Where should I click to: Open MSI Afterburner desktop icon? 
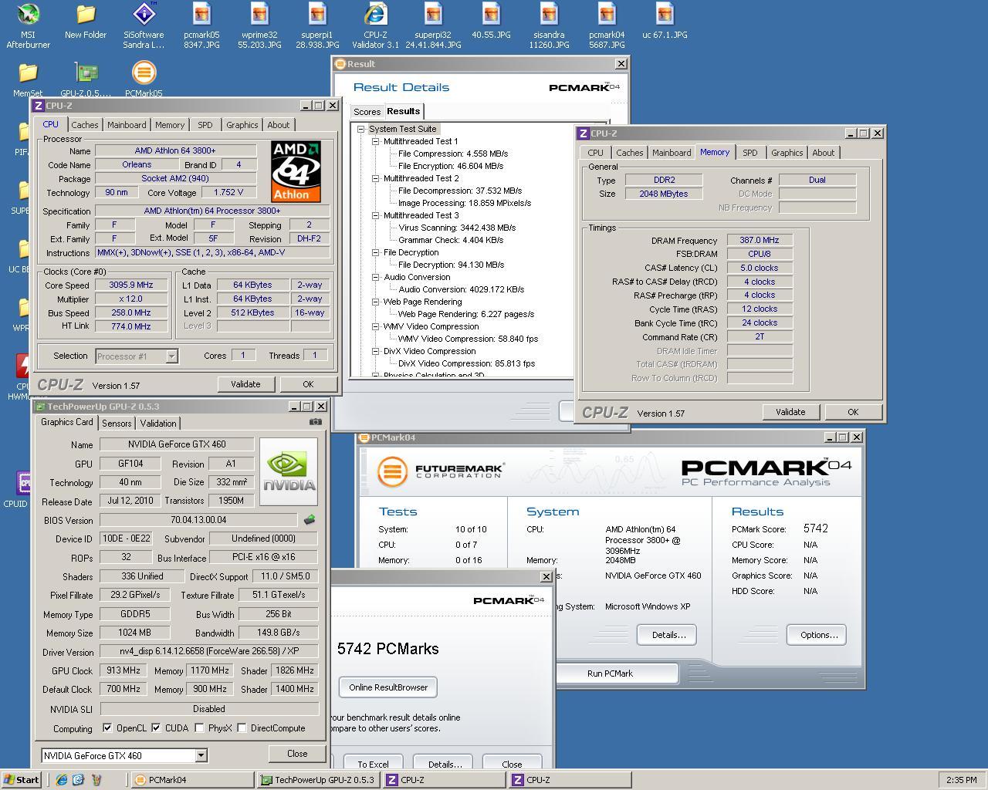[28, 25]
